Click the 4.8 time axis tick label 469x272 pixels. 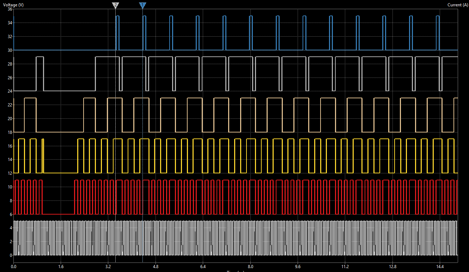point(156,267)
